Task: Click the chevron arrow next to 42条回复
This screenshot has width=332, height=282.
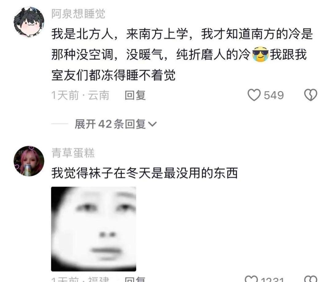Action: pos(152,124)
